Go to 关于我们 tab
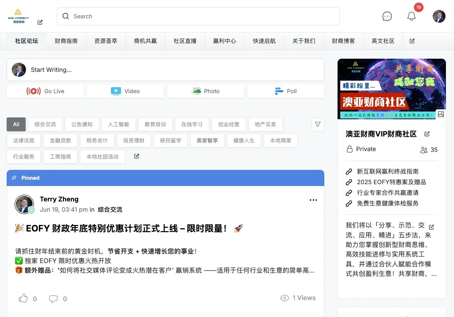This screenshot has height=317, width=454. (x=304, y=41)
